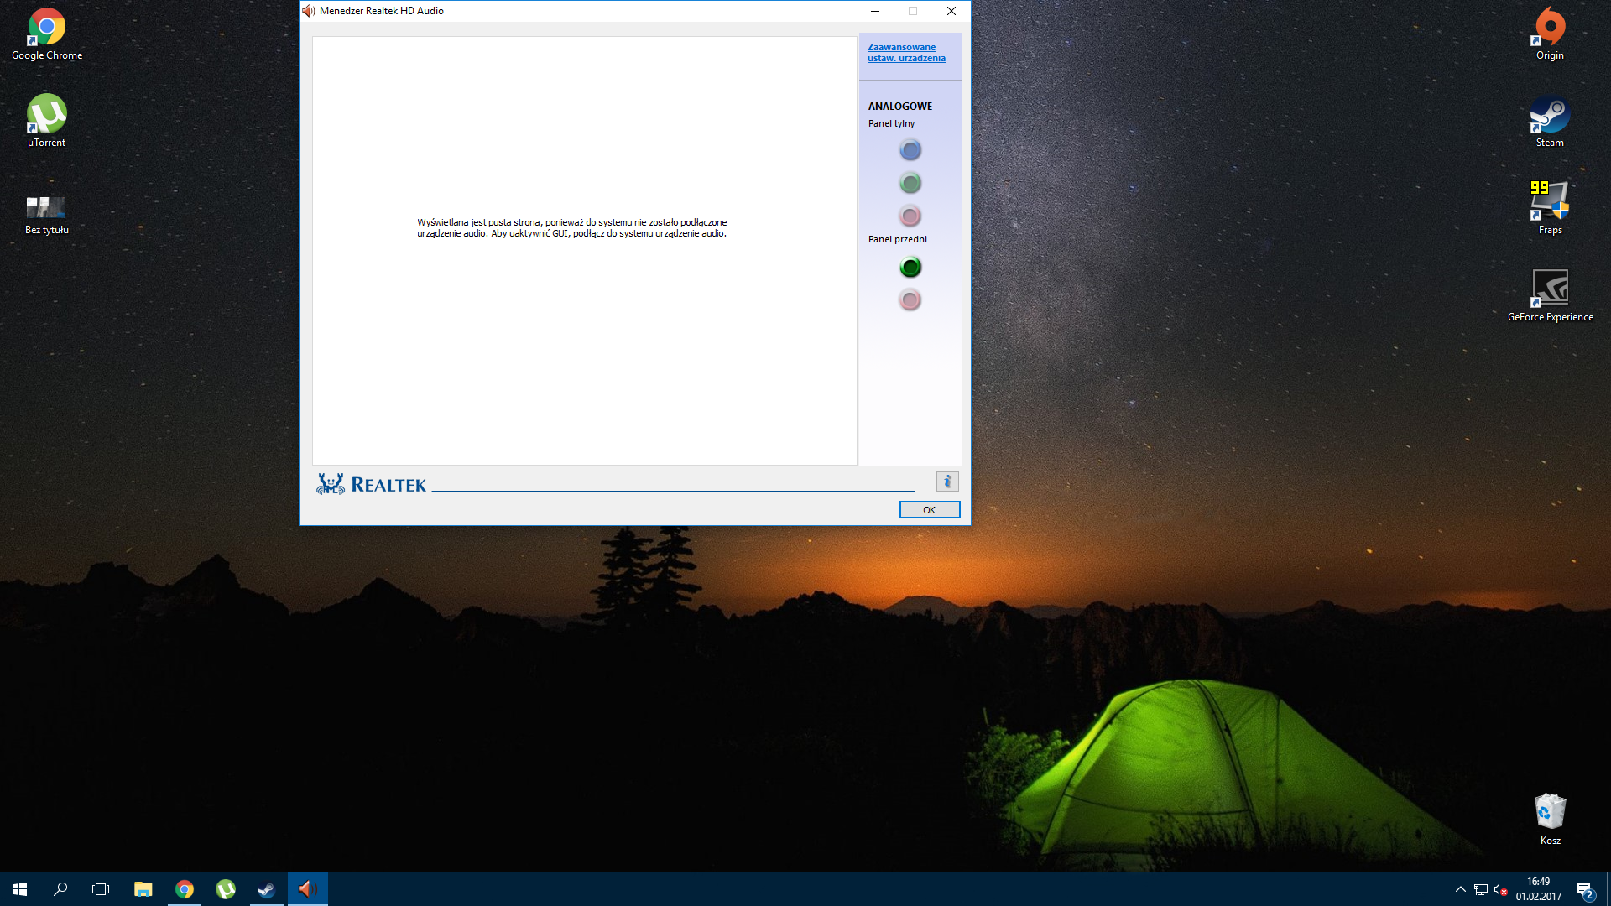Switch to Chrome in the taskbar
This screenshot has width=1611, height=906.
click(x=184, y=889)
